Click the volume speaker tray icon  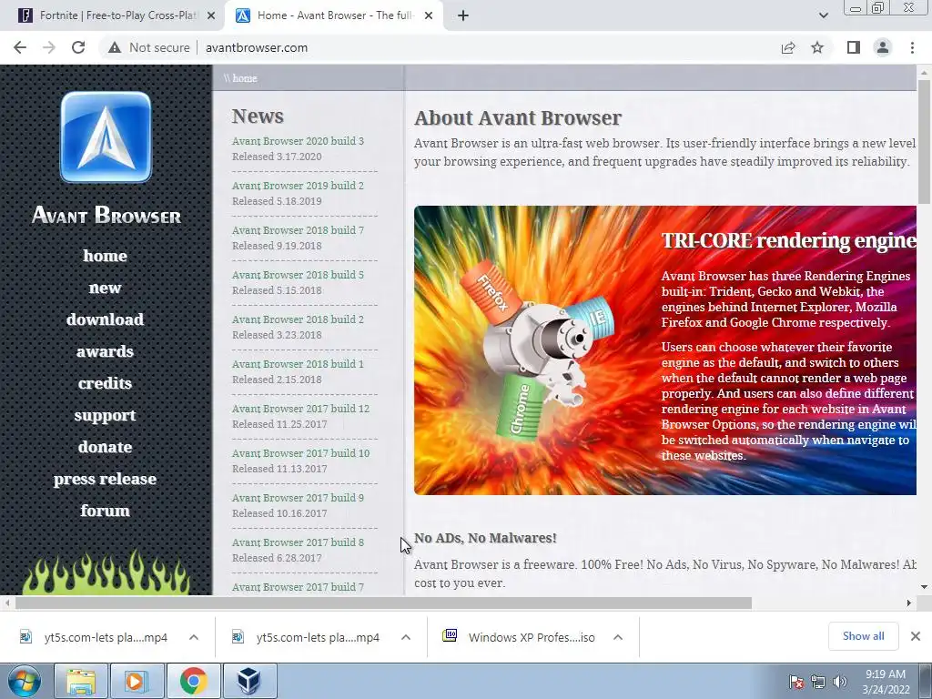pos(839,682)
